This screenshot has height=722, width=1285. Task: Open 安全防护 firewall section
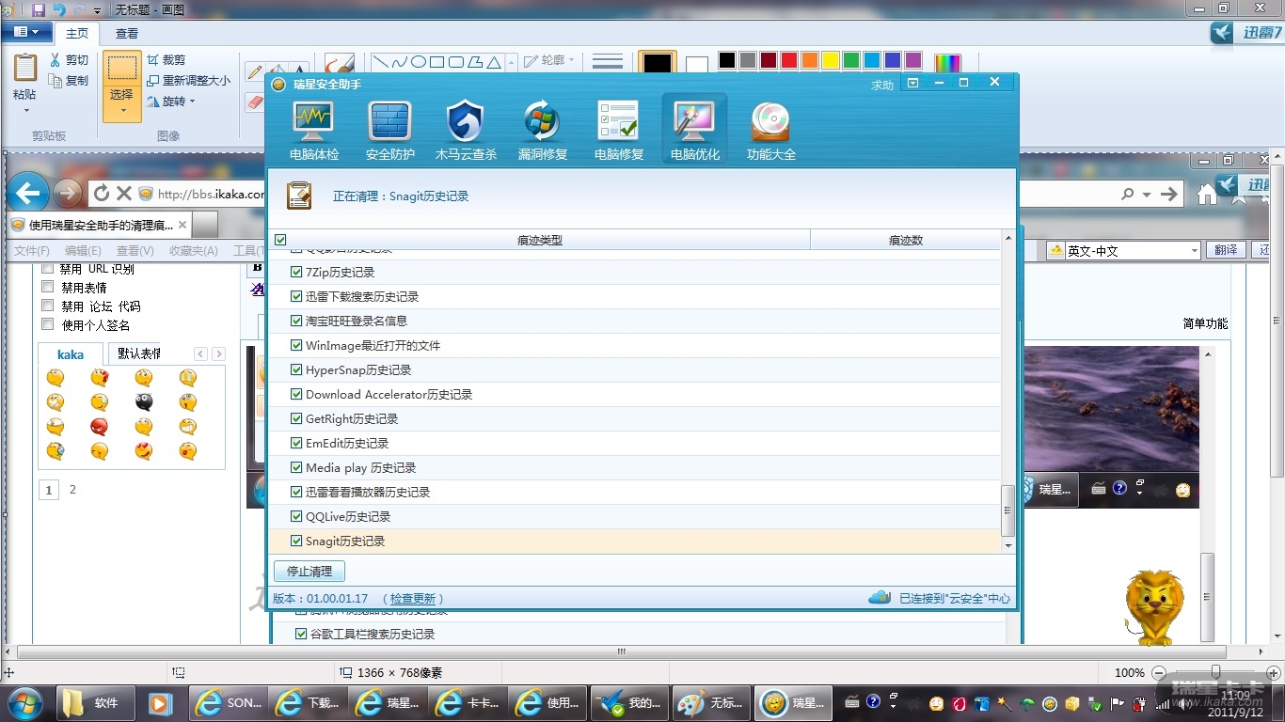(x=389, y=130)
